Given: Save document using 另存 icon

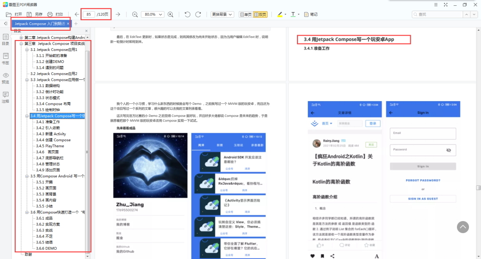Looking at the screenshot, I should tap(33, 14).
